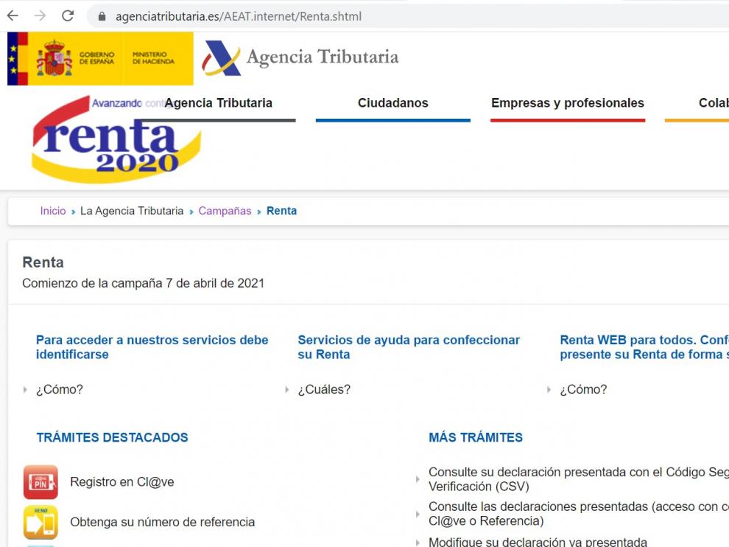
Task: Open 'Renta WEB para todos' heading link
Action: point(644,347)
